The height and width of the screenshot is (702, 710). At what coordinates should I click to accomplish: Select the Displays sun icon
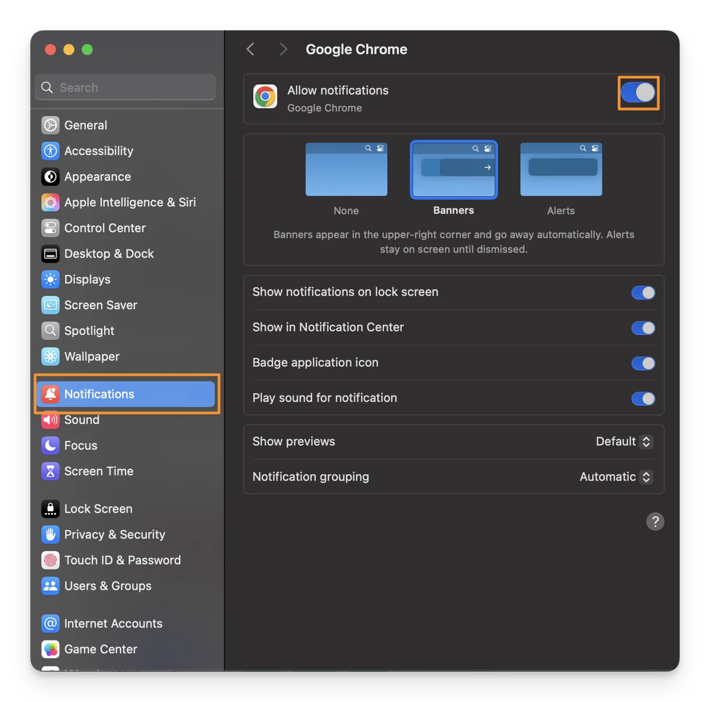click(50, 279)
